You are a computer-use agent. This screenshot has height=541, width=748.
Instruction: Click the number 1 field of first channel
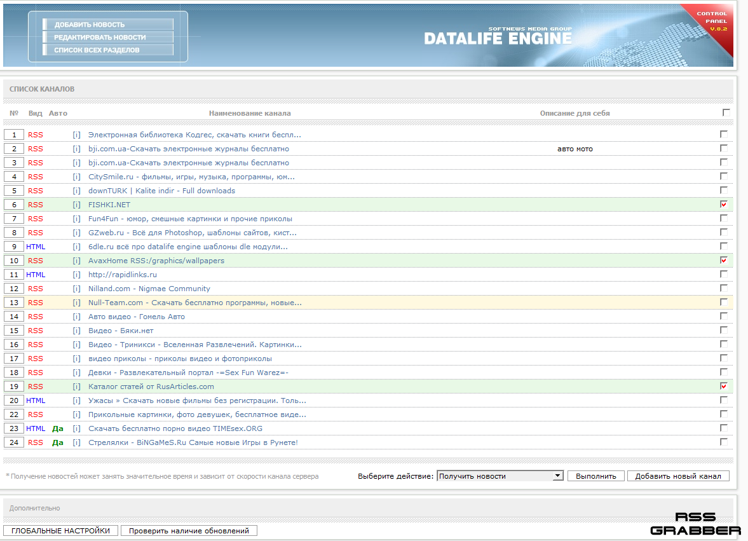click(14, 135)
